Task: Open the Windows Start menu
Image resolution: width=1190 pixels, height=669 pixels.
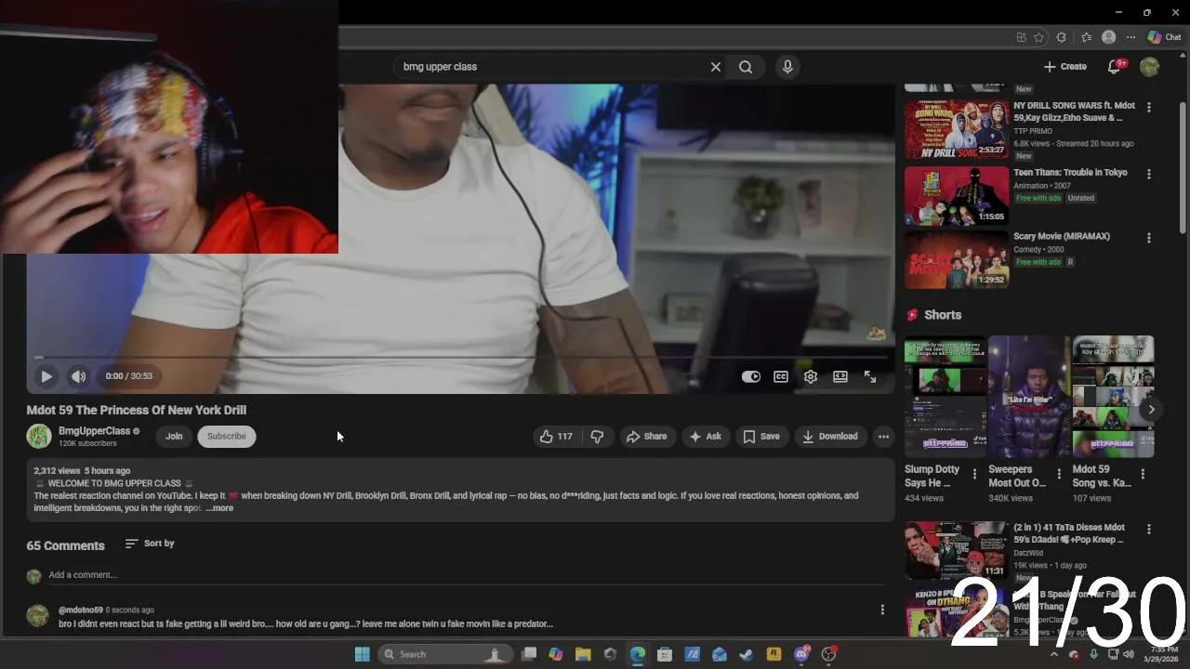Action: [x=363, y=654]
